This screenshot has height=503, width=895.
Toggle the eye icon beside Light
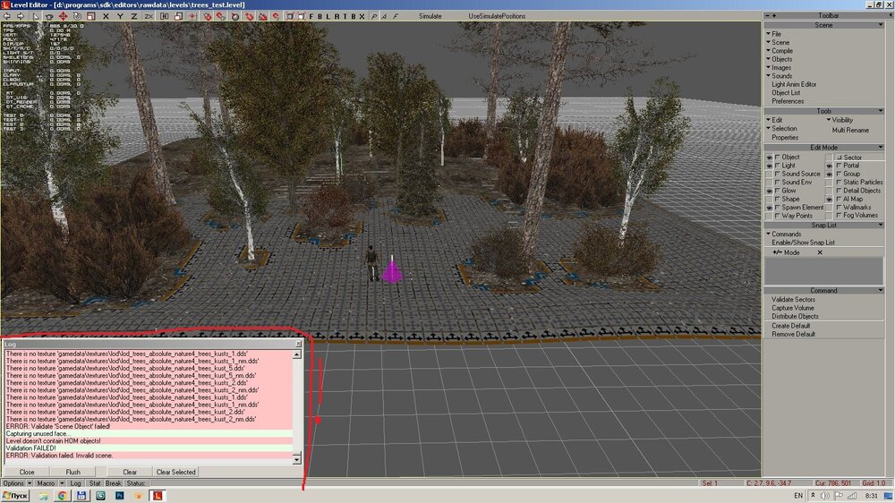pyautogui.click(x=769, y=166)
